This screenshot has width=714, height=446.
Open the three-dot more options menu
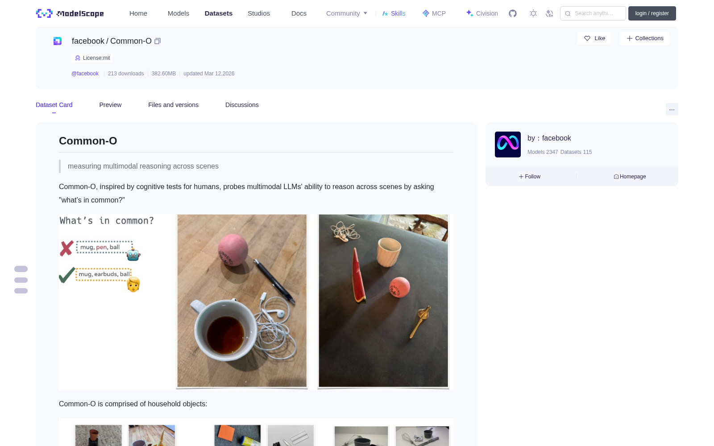click(x=672, y=109)
